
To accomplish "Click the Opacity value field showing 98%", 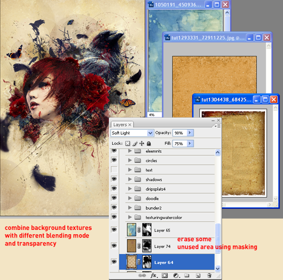I will pyautogui.click(x=180, y=133).
